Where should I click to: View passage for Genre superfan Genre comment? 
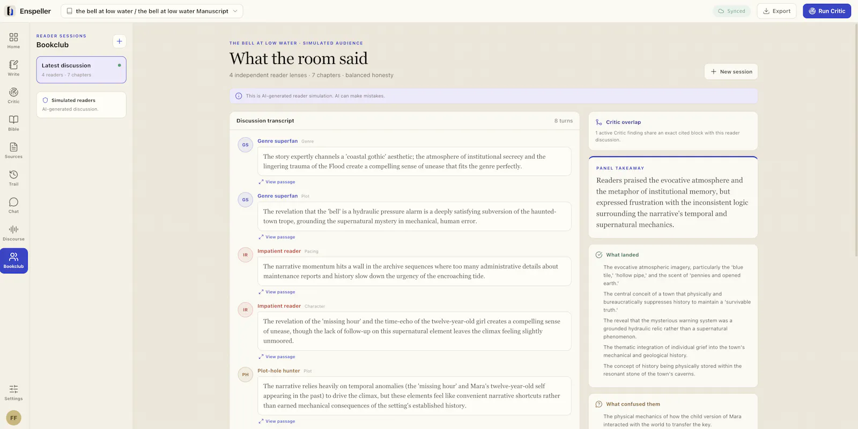pyautogui.click(x=277, y=182)
